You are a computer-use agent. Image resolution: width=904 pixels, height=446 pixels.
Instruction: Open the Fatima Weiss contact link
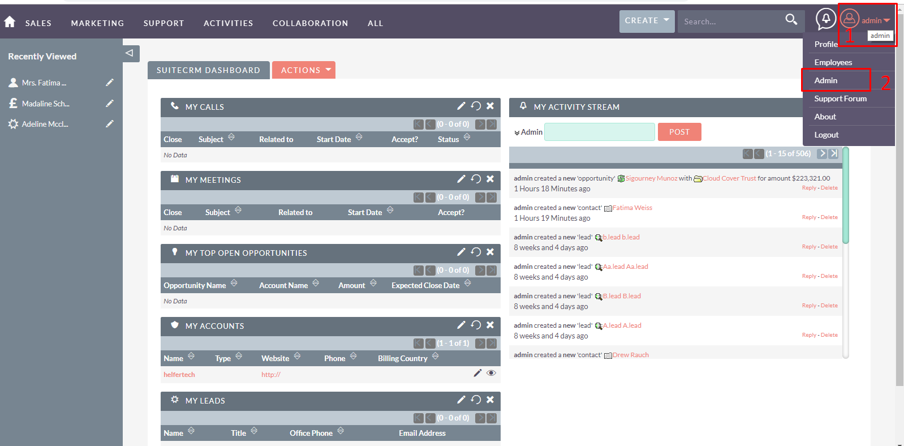(632, 208)
